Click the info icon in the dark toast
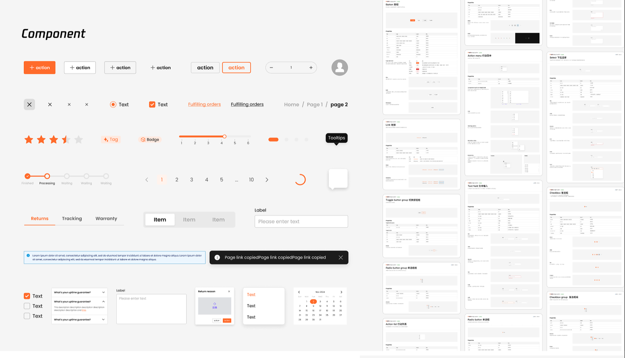The width and height of the screenshot is (625, 358). coord(217,257)
